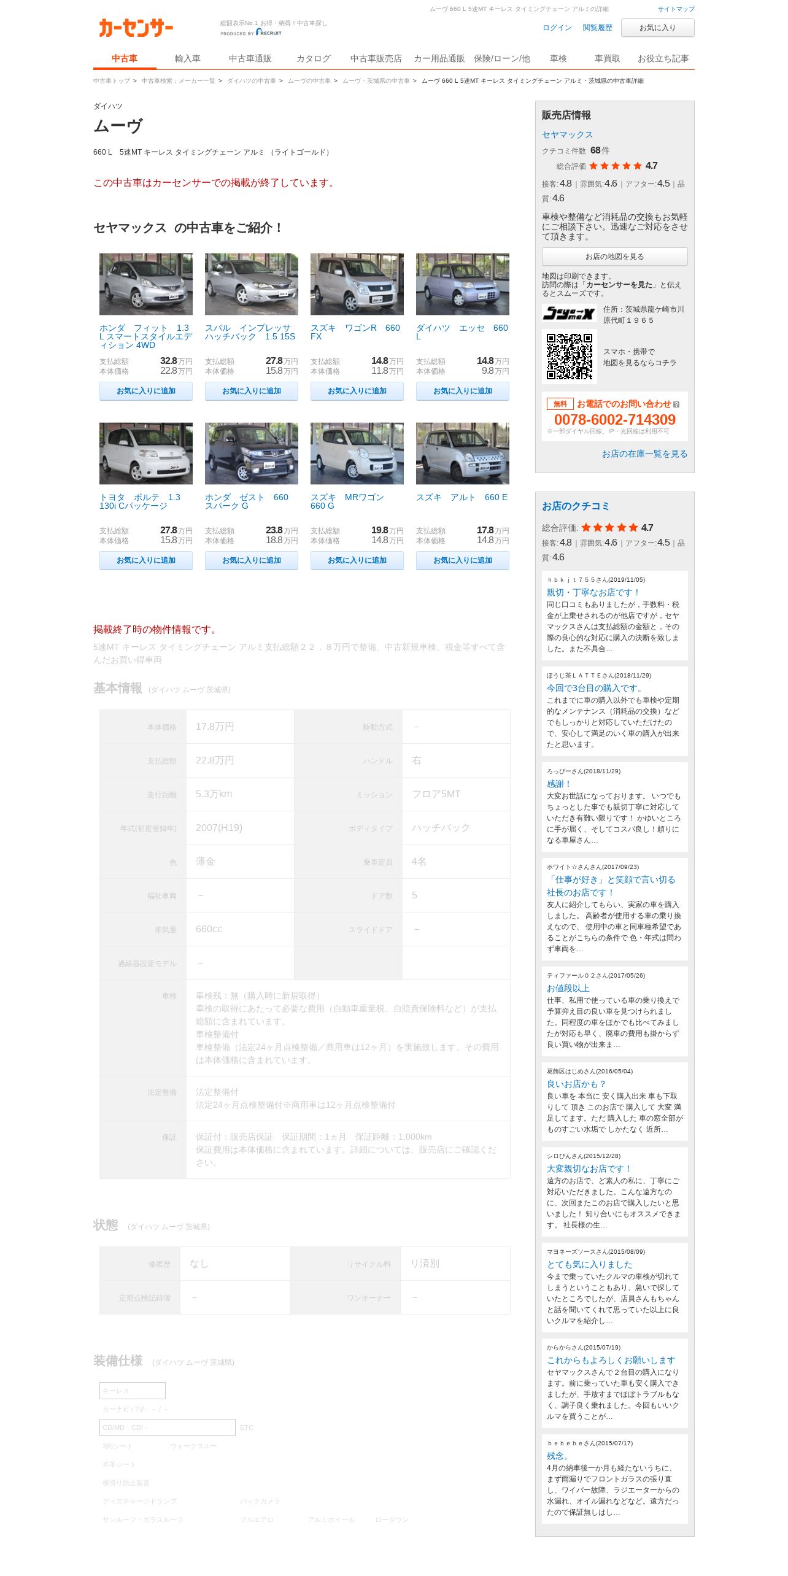Open the review titled 感謝！
788x1576 pixels.
(559, 784)
